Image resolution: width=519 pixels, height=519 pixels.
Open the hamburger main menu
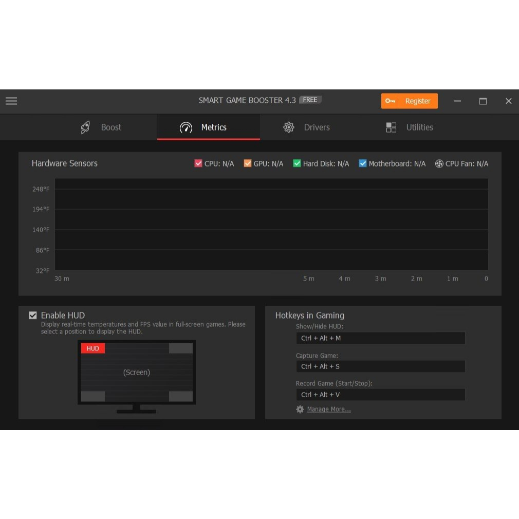(x=11, y=101)
